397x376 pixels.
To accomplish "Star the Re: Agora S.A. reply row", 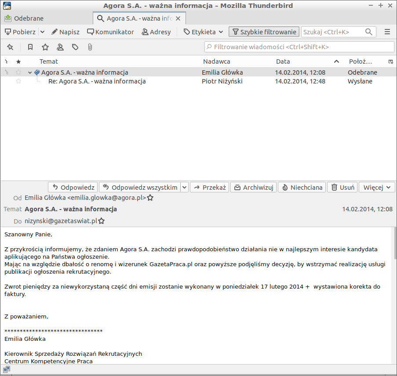I will (x=18, y=81).
